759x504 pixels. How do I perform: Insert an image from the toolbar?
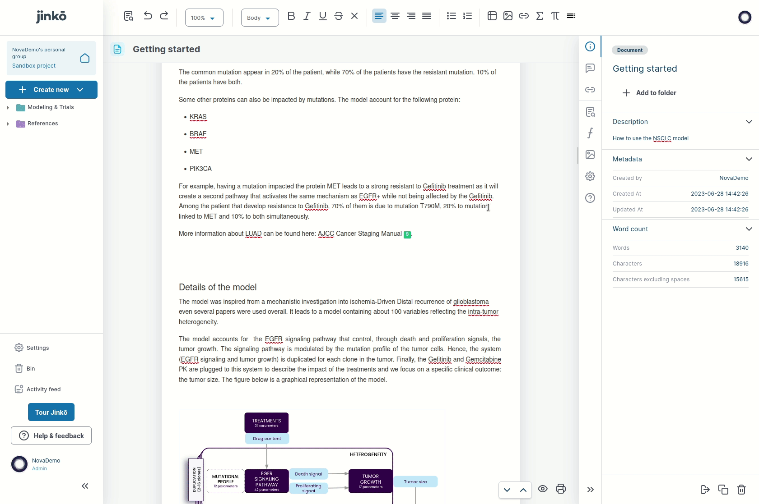point(508,16)
